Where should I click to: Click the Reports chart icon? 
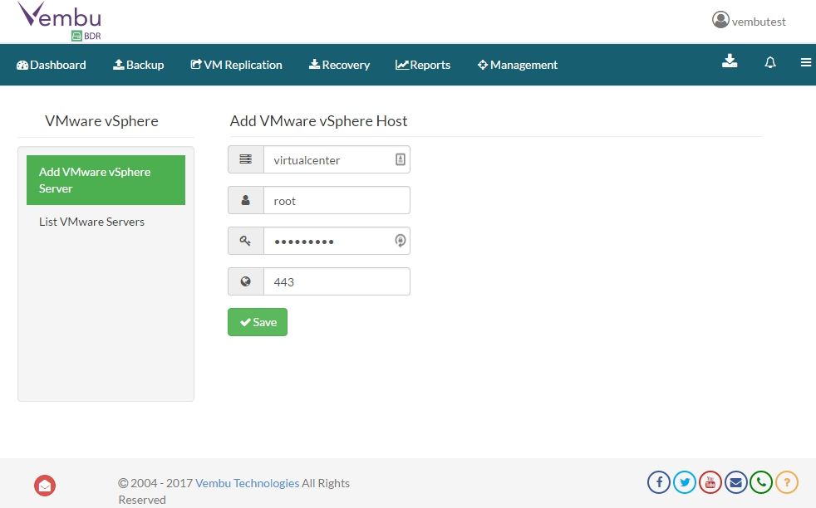point(401,65)
